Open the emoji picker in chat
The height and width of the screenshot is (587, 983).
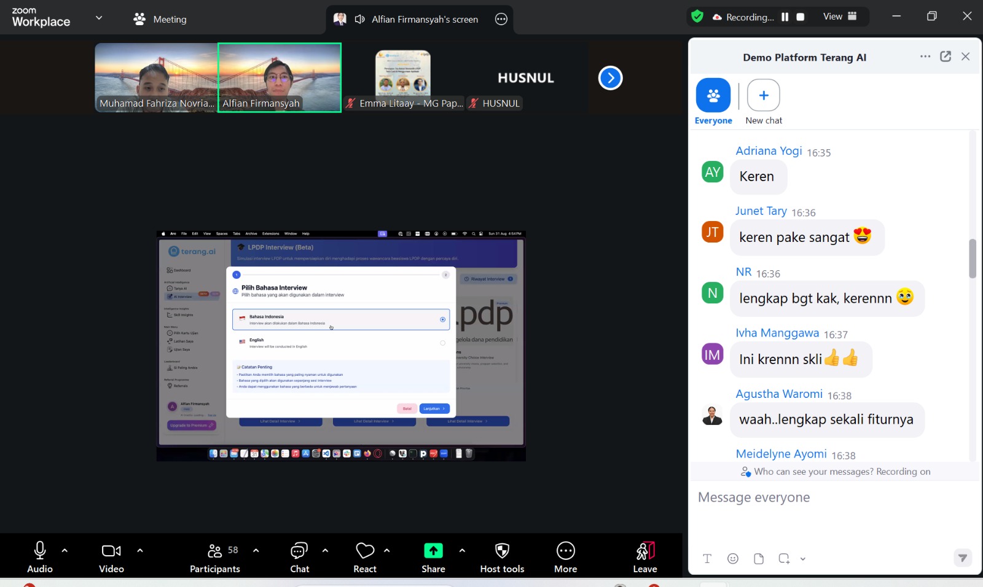pyautogui.click(x=733, y=558)
